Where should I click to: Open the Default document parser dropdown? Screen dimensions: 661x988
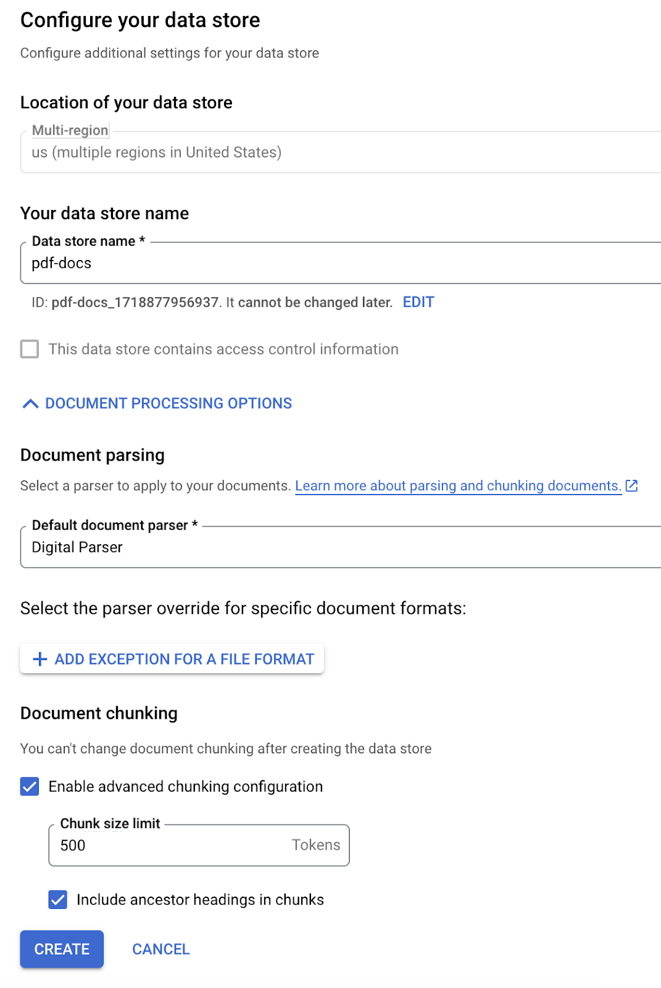click(339, 548)
